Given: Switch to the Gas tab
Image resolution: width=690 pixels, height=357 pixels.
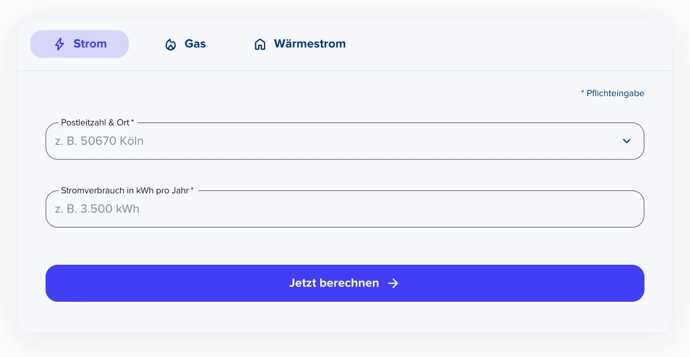Looking at the screenshot, I should [x=185, y=44].
